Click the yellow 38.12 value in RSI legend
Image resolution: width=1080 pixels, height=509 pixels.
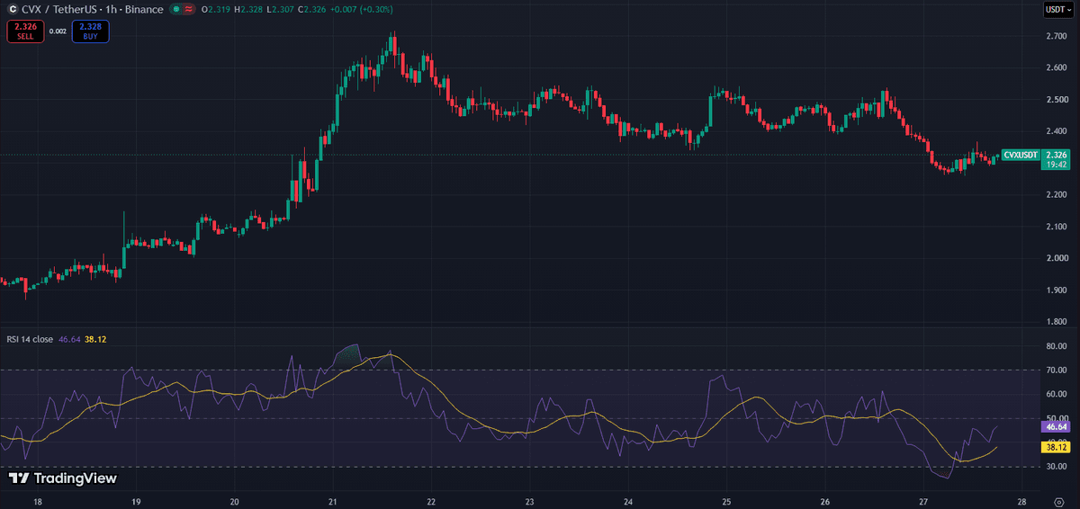point(95,341)
